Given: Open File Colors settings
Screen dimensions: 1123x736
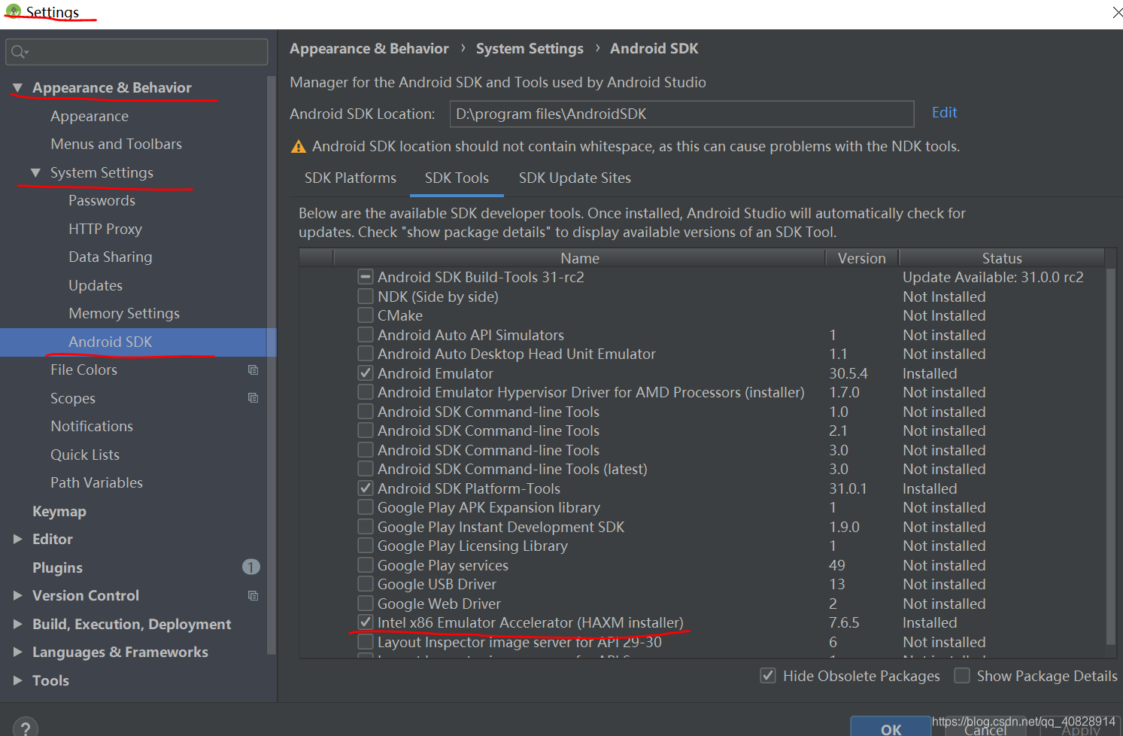Looking at the screenshot, I should (83, 370).
